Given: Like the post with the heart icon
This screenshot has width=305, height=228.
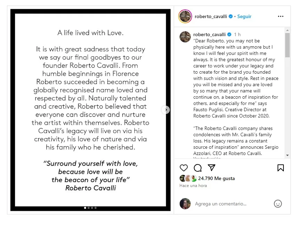Looking at the screenshot, I should tap(184, 168).
